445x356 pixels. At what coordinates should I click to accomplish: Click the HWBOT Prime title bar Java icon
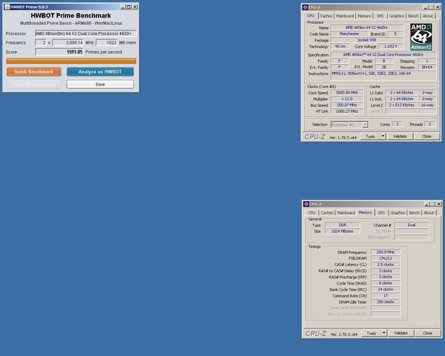point(7,7)
